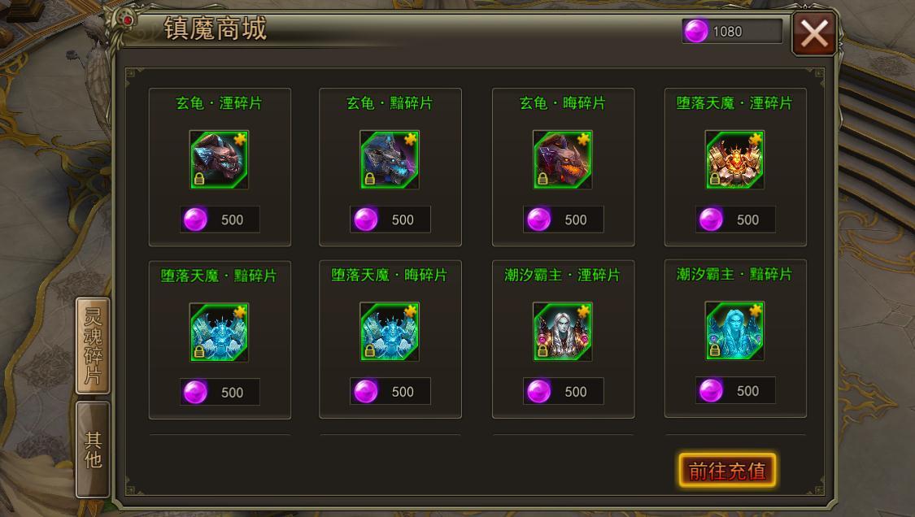Close the 镇魔商城 shop window
This screenshot has width=915, height=517.
tap(814, 33)
